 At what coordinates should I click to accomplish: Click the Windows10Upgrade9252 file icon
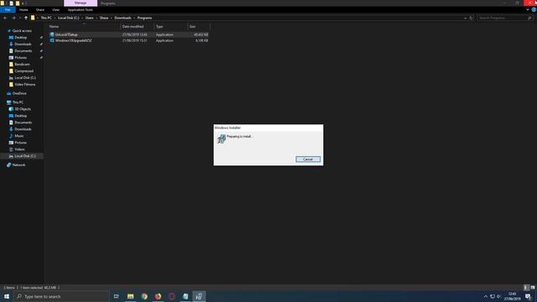(52, 40)
